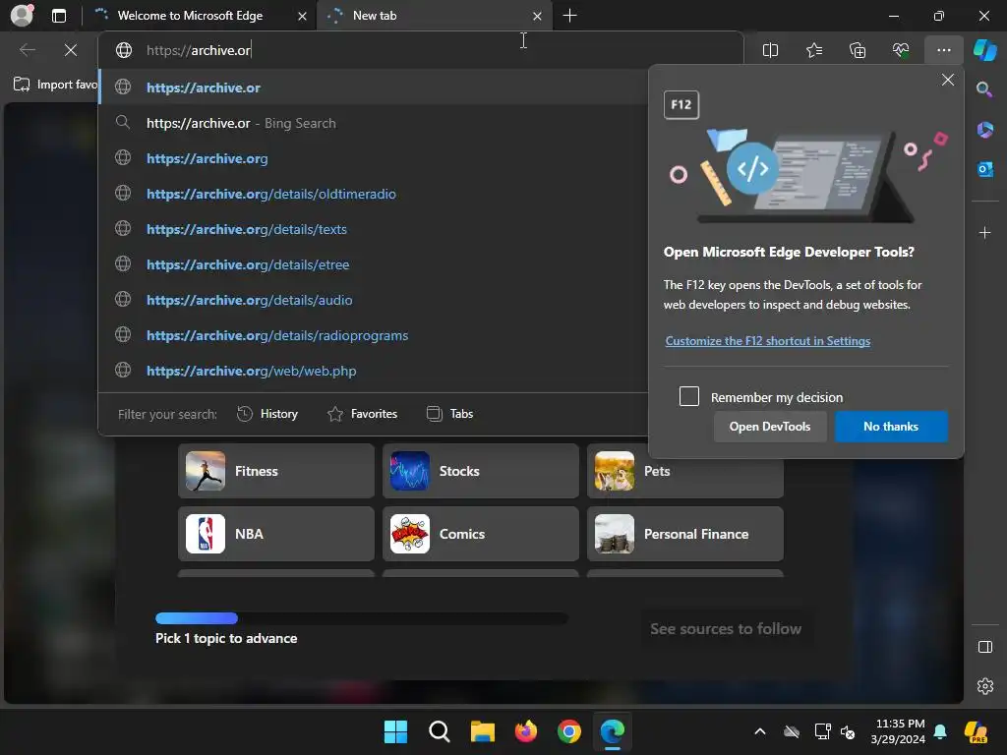Open notifications bell icon
The height and width of the screenshot is (755, 1007).
pyautogui.click(x=940, y=731)
